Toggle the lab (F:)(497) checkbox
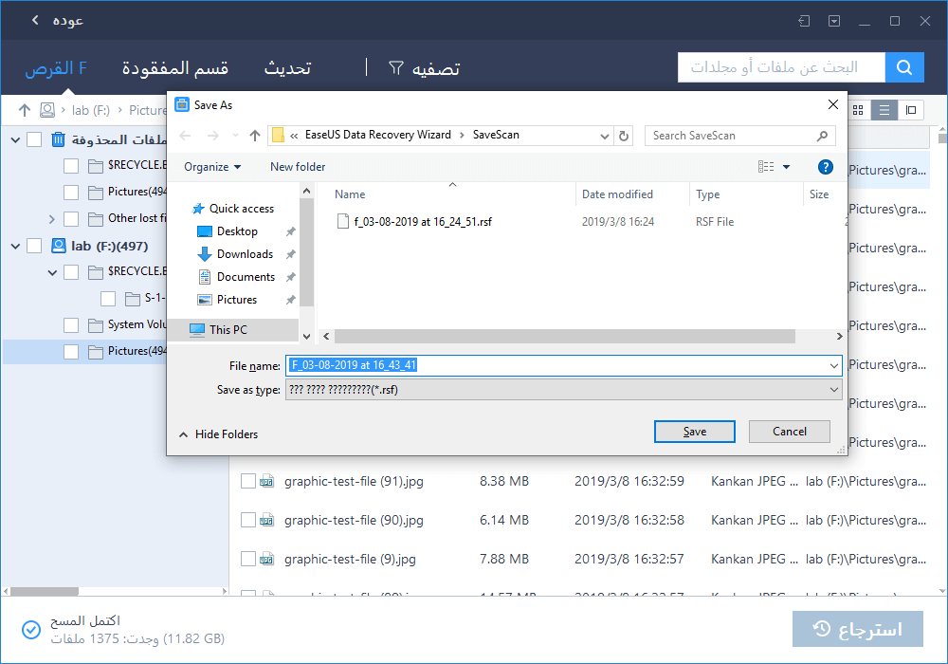The image size is (948, 664). click(34, 246)
